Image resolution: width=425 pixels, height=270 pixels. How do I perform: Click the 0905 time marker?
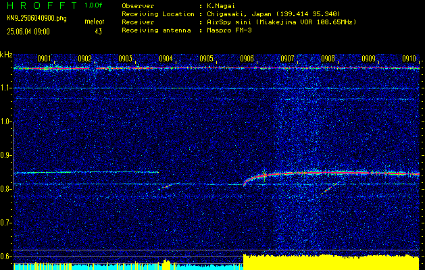[206, 59]
